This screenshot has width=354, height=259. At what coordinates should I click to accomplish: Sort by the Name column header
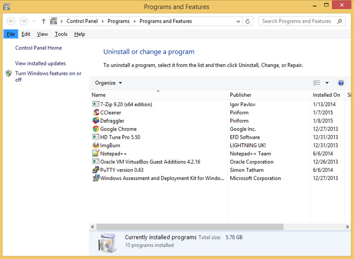(x=158, y=95)
